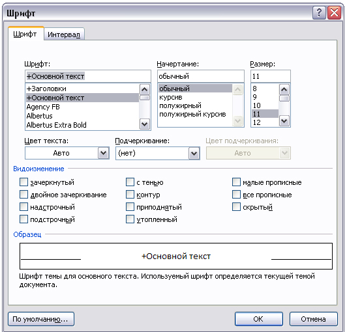Close the Шрифт dialog window
Image resolution: width=347 pixels, height=332 pixels.
334,13
